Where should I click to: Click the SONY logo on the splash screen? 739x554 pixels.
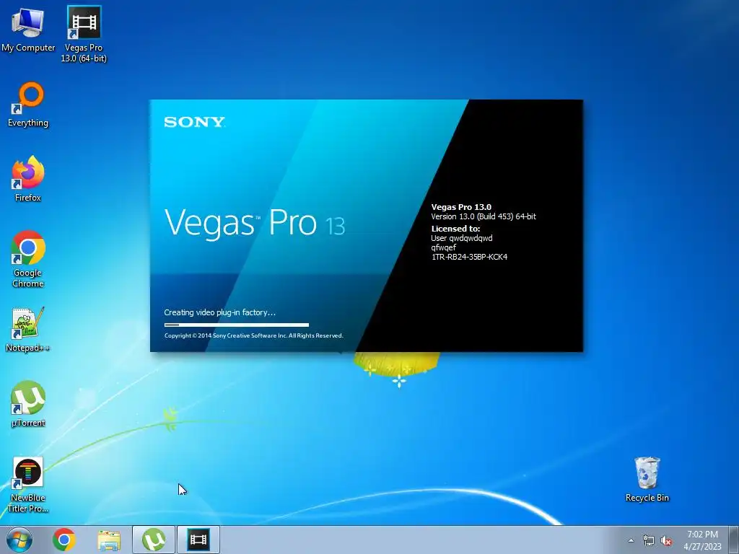click(x=195, y=122)
